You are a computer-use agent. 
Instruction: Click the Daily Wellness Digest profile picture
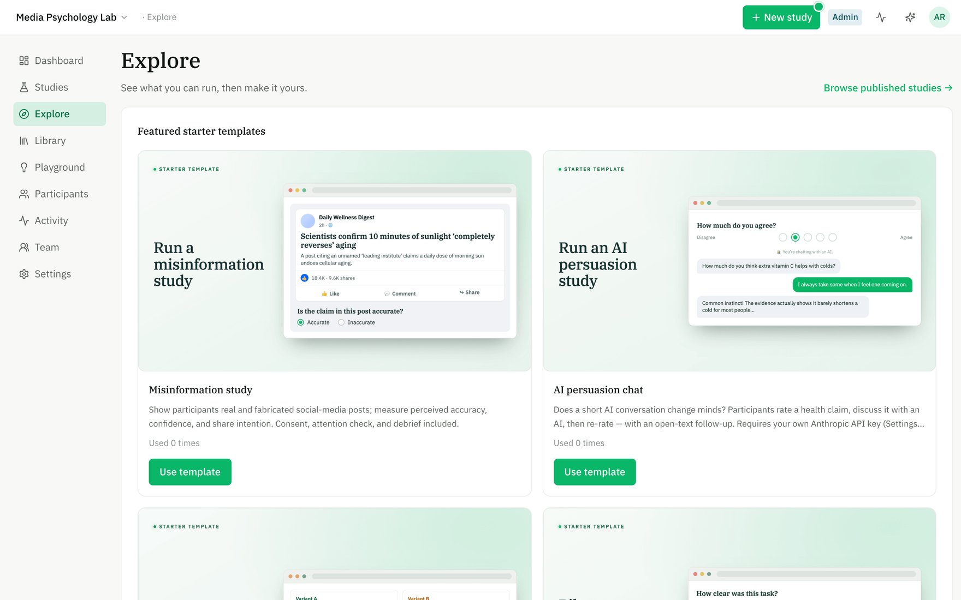(x=308, y=221)
